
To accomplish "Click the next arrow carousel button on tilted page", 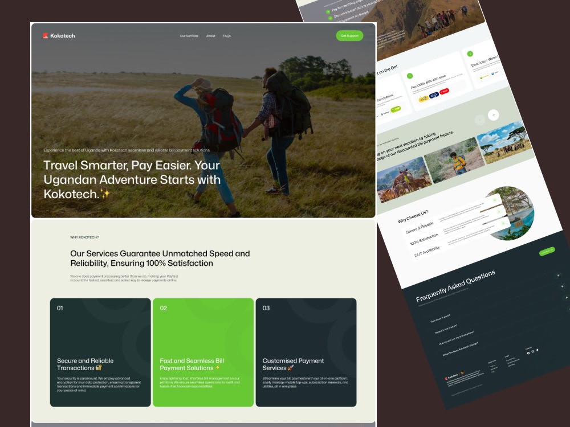I will point(493,115).
